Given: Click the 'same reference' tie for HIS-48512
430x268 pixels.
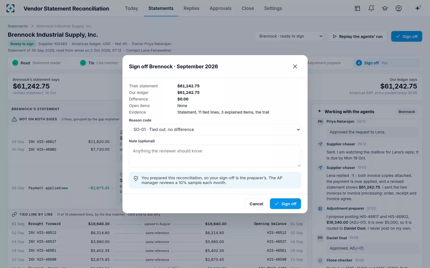Looking at the screenshot, I should pyautogui.click(x=157, y=233).
